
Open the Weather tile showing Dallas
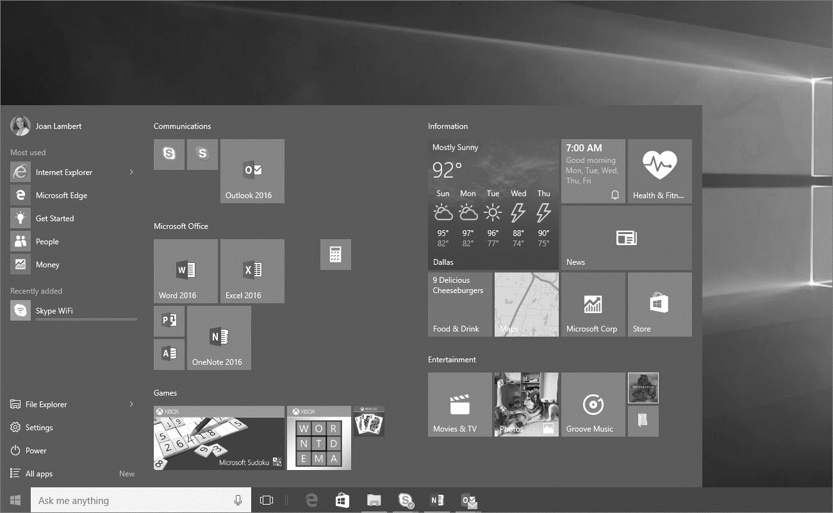click(x=493, y=205)
